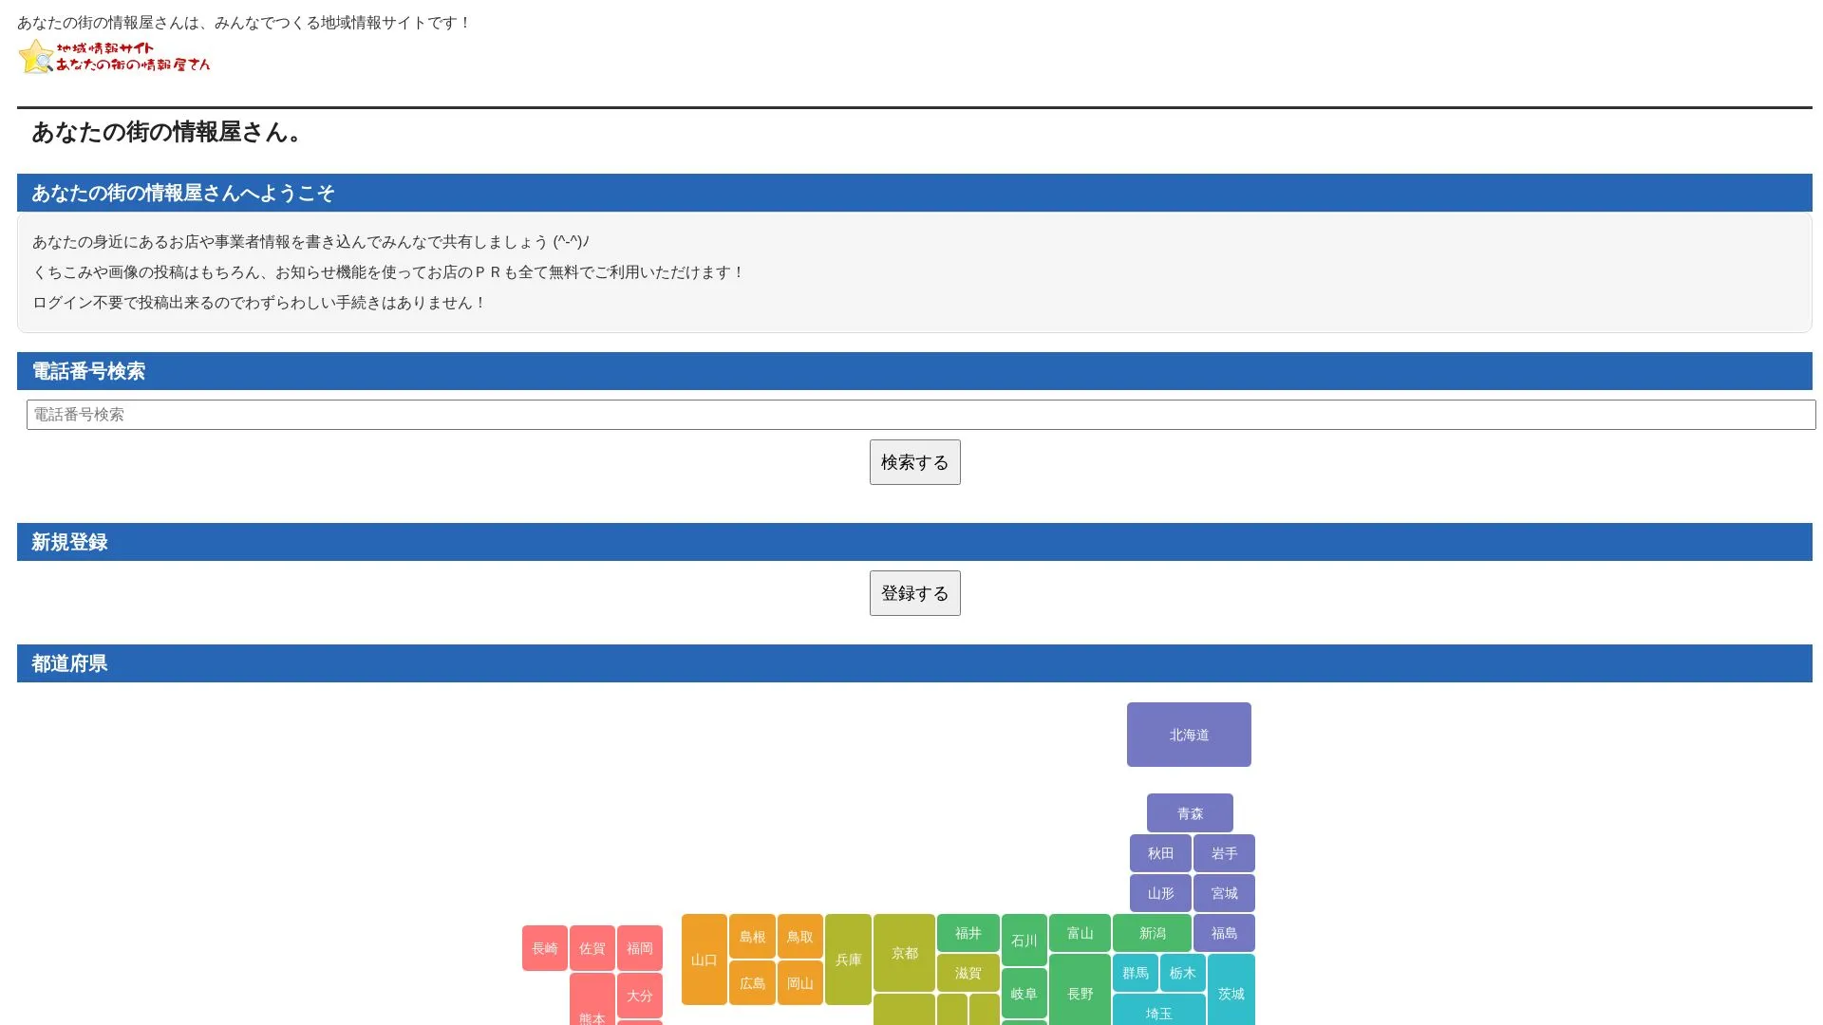Screen dimensions: 1823x1025
Task: Open 兵庫 prefecture
Action: point(848,960)
